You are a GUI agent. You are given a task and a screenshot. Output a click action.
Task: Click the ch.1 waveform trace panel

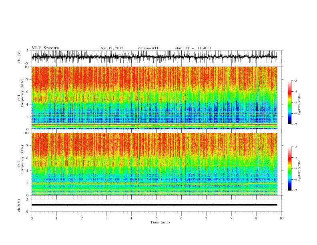pos(156,57)
